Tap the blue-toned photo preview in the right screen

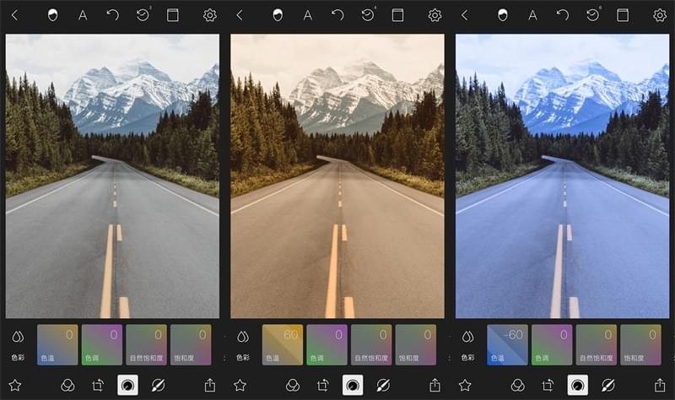562,176
